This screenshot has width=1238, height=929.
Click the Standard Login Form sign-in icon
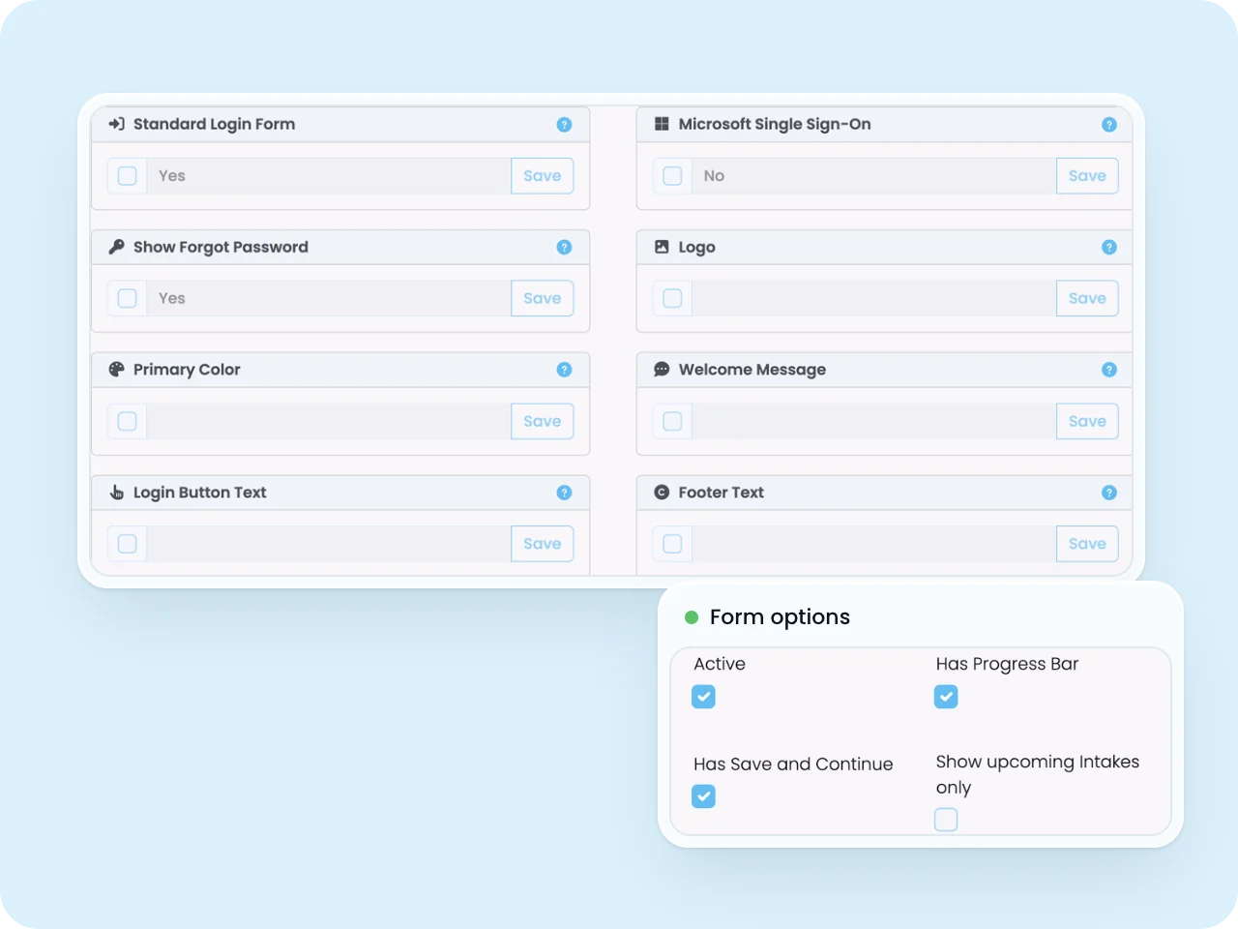tap(117, 124)
